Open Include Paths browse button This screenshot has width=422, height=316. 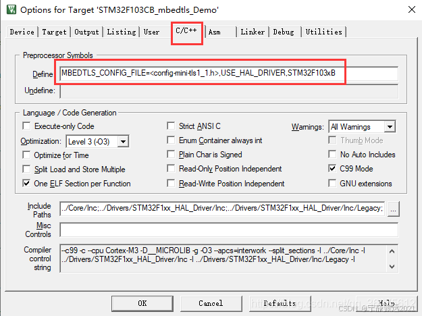click(393, 209)
